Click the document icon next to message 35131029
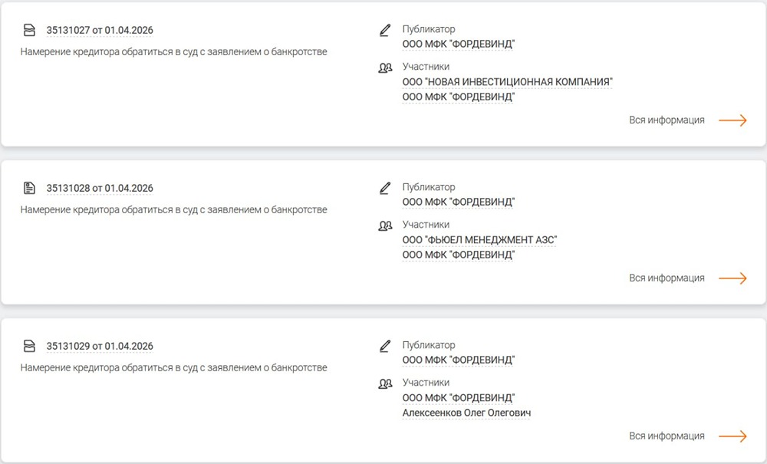The image size is (767, 464). pyautogui.click(x=30, y=345)
